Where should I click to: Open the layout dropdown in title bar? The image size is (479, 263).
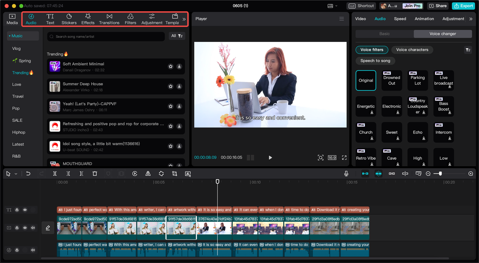(333, 6)
